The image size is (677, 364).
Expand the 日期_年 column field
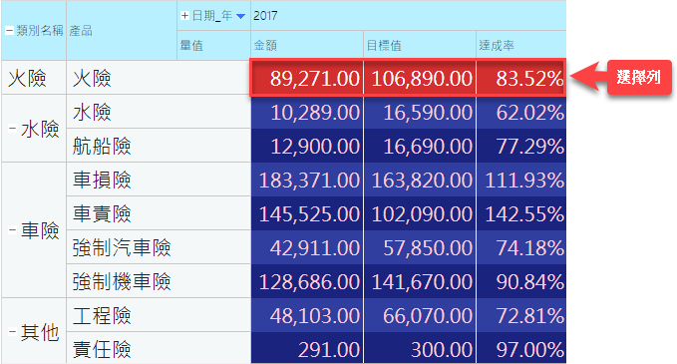(184, 16)
